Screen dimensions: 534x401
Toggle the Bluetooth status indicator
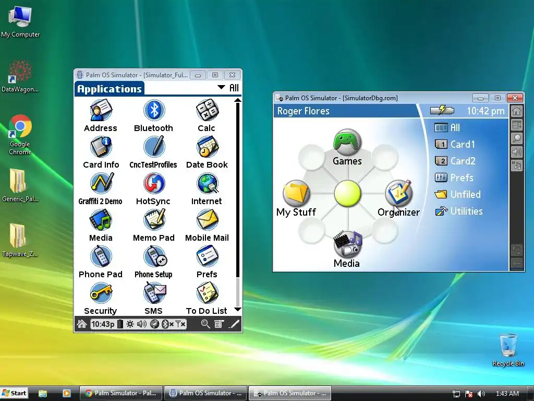167,324
